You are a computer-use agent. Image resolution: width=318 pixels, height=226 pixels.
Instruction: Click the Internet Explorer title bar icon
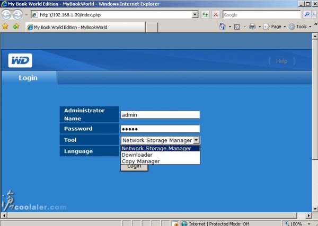point(4,4)
